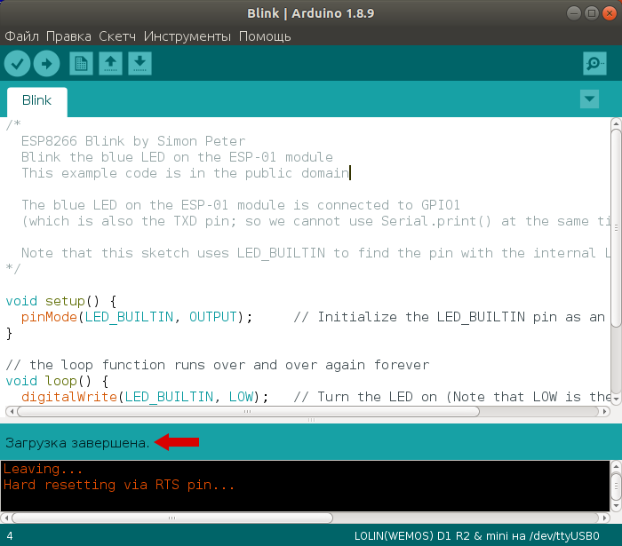This screenshot has height=546, width=622.
Task: Click console vertical scrollbar up arrow
Action: click(616, 466)
